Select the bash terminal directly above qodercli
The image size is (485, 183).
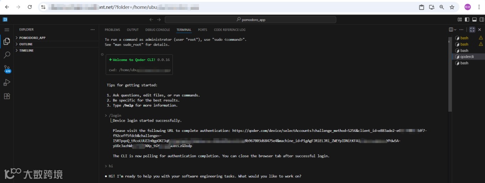(468, 50)
